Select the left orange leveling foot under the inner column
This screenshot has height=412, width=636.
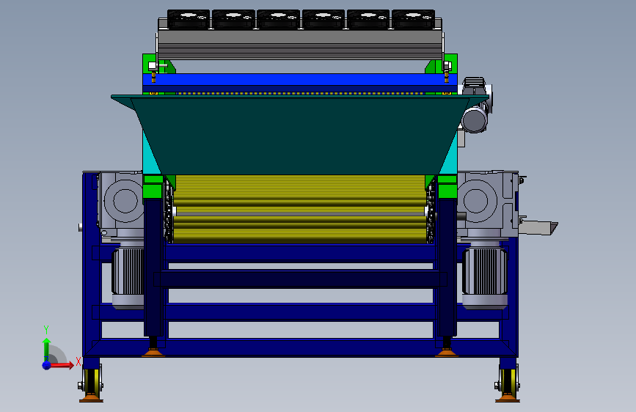click(153, 353)
